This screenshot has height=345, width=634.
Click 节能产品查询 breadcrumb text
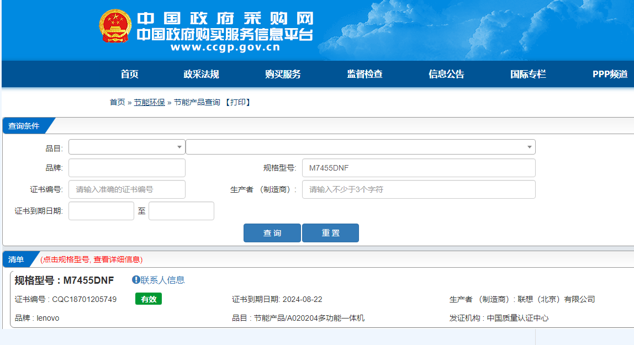coord(197,102)
